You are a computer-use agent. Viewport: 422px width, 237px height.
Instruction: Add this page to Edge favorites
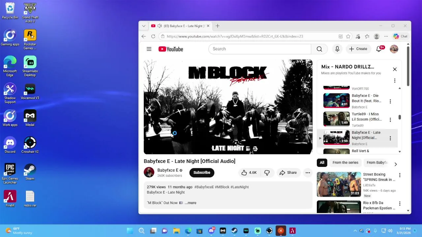[x=348, y=37]
